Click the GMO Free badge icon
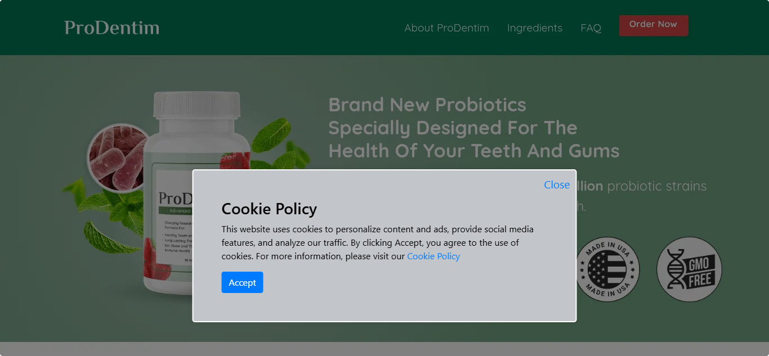 click(x=689, y=269)
